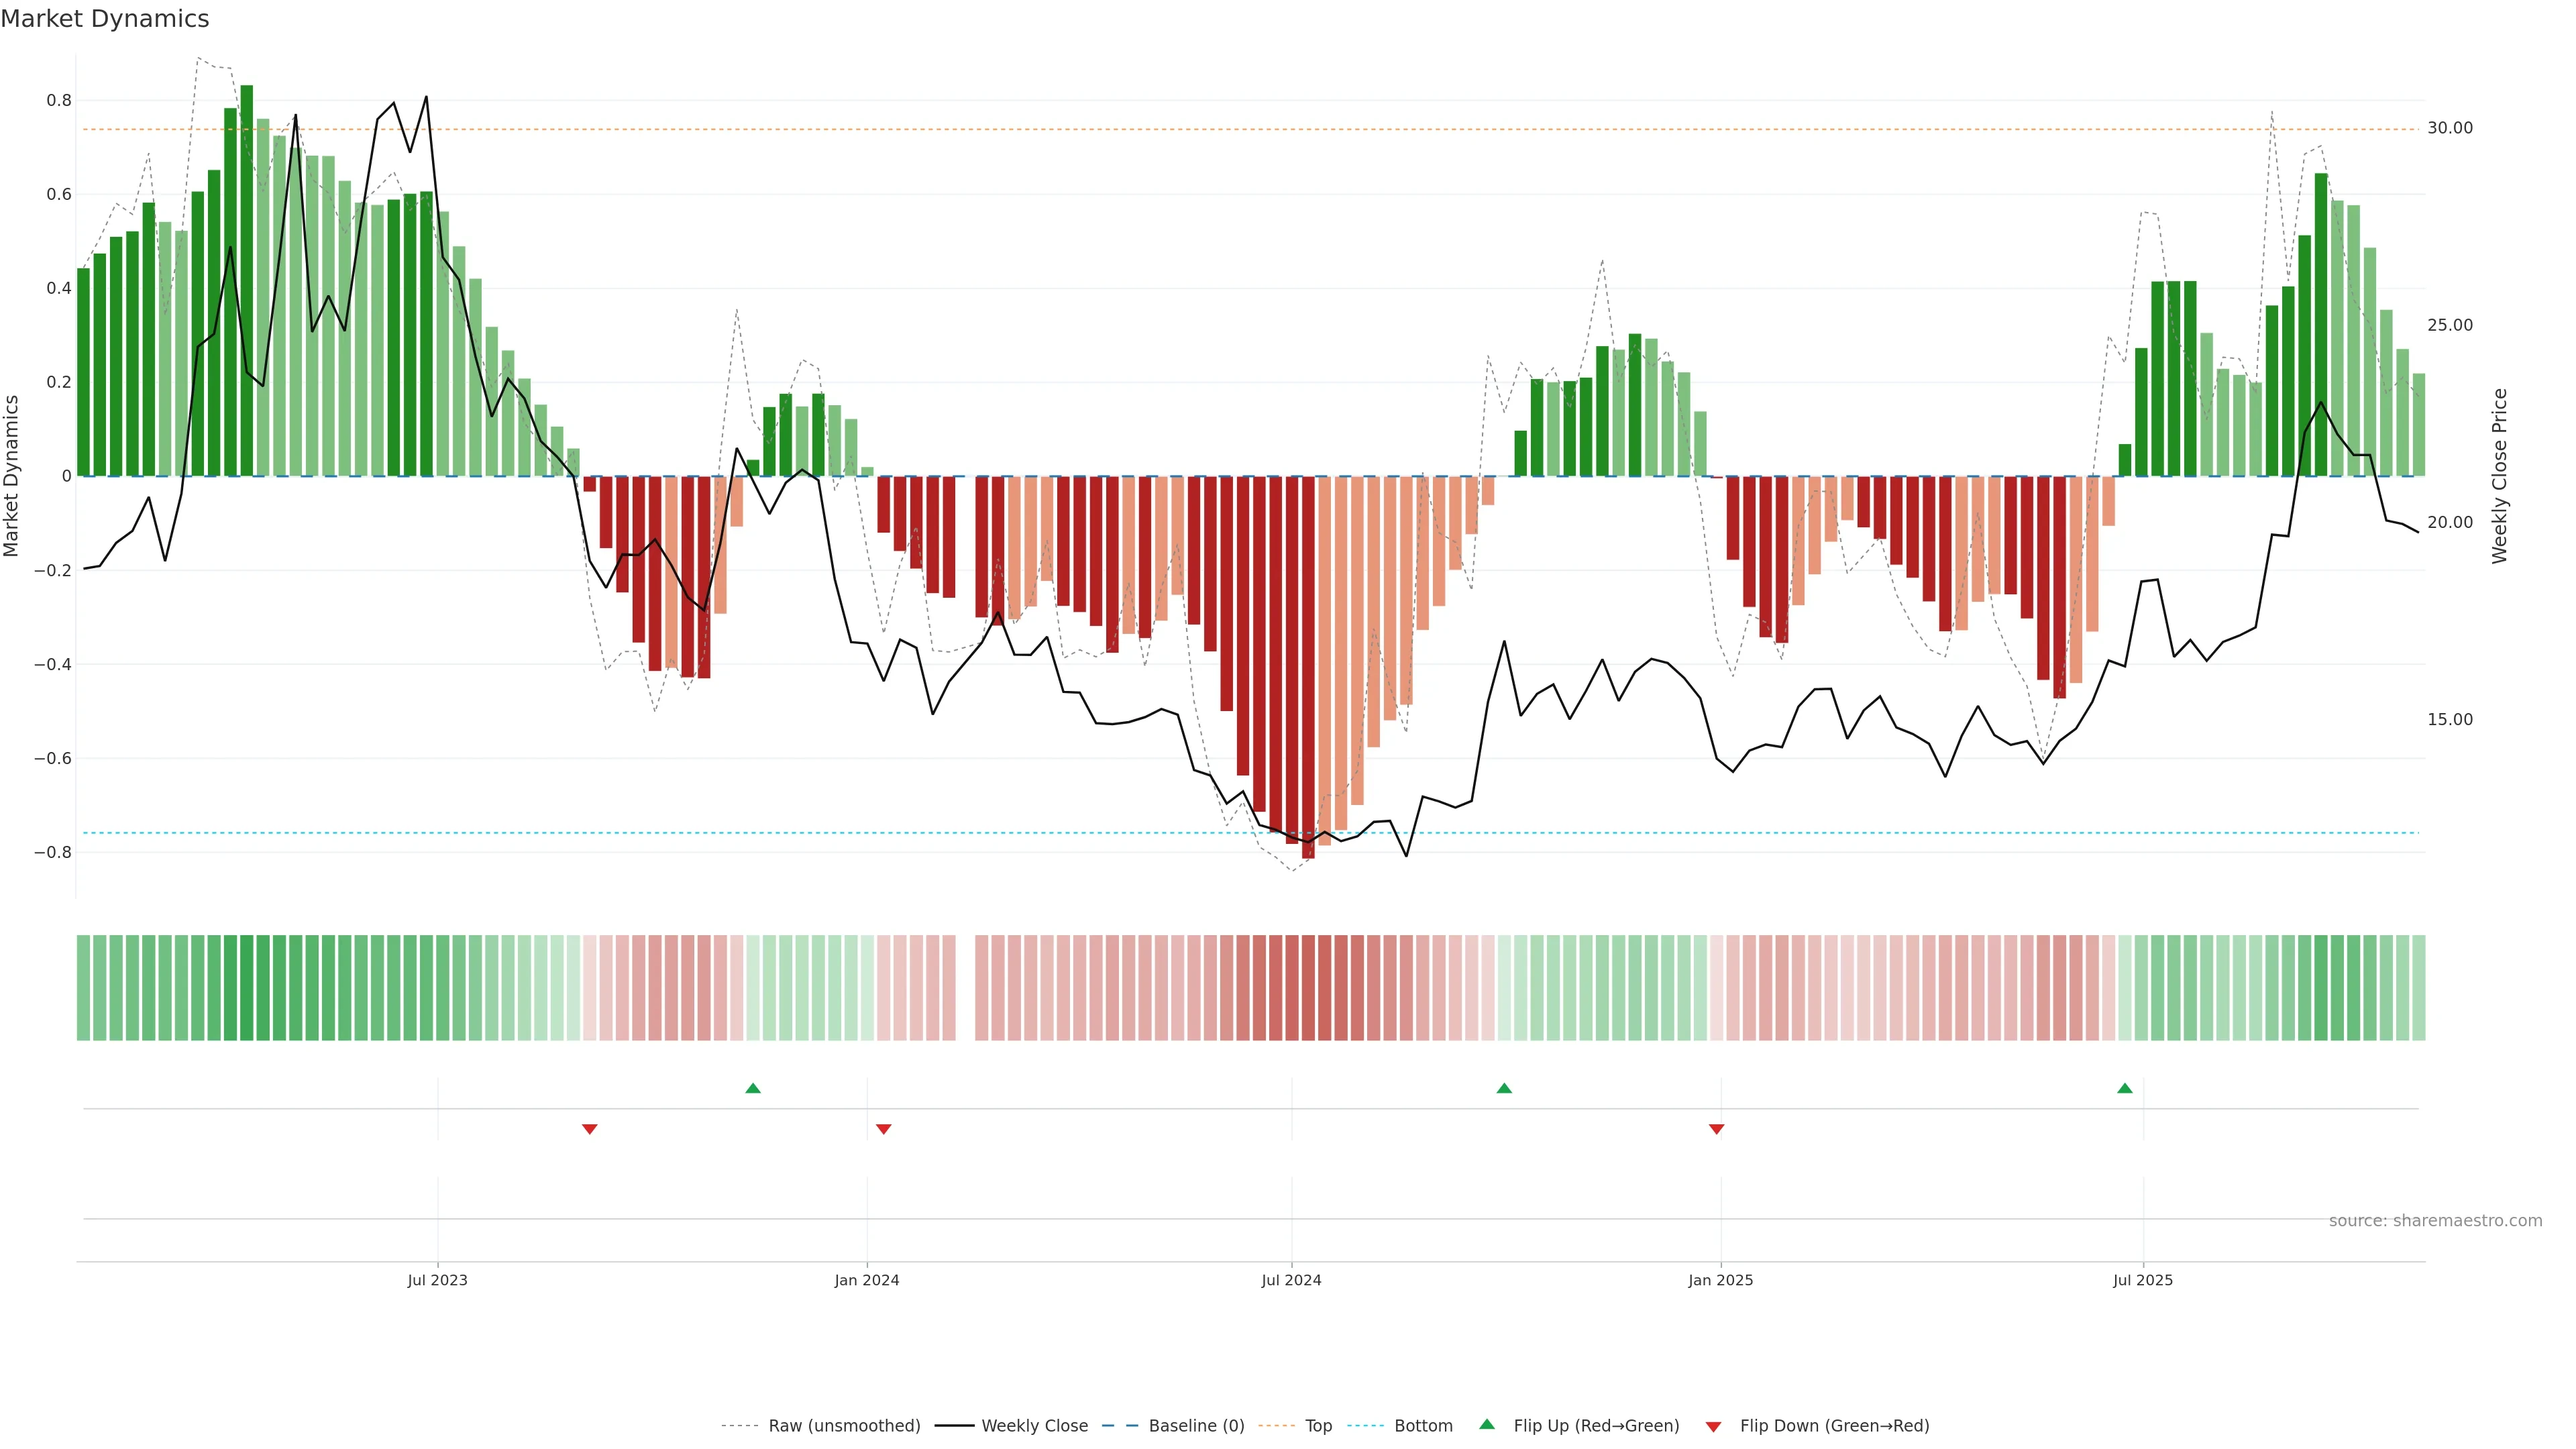The width and height of the screenshot is (2576, 1449).
Task: Click the Market Dynamics chart title
Action: tap(105, 19)
